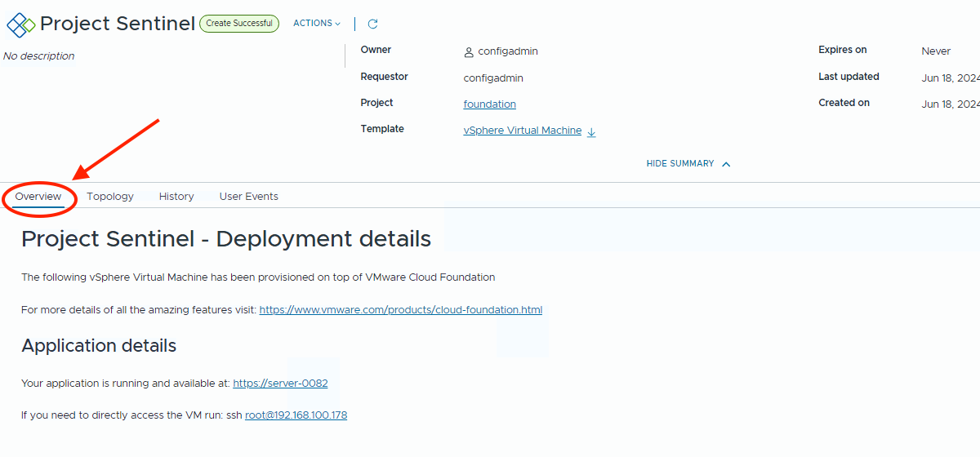Click the root@192.168.100.178 ssh link
This screenshot has height=457, width=980.
[296, 415]
